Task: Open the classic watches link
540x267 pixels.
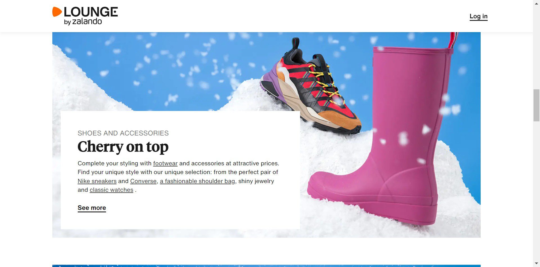Action: click(111, 190)
